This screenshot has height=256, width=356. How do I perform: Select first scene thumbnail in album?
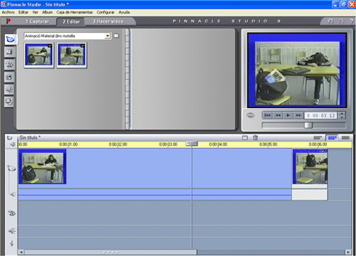tap(39, 55)
